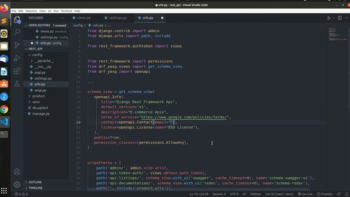Open the Explorer view in activity bar
Viewport: 350px width, 197px height.
17,20
